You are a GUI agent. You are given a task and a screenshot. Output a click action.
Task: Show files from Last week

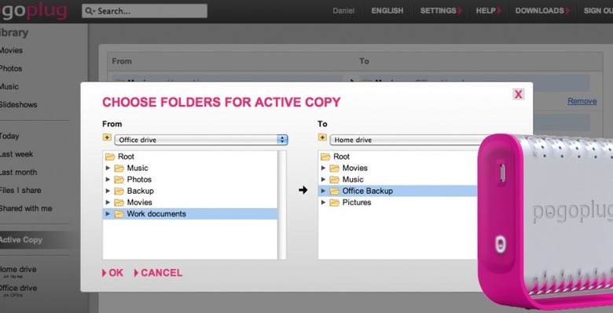pos(17,155)
